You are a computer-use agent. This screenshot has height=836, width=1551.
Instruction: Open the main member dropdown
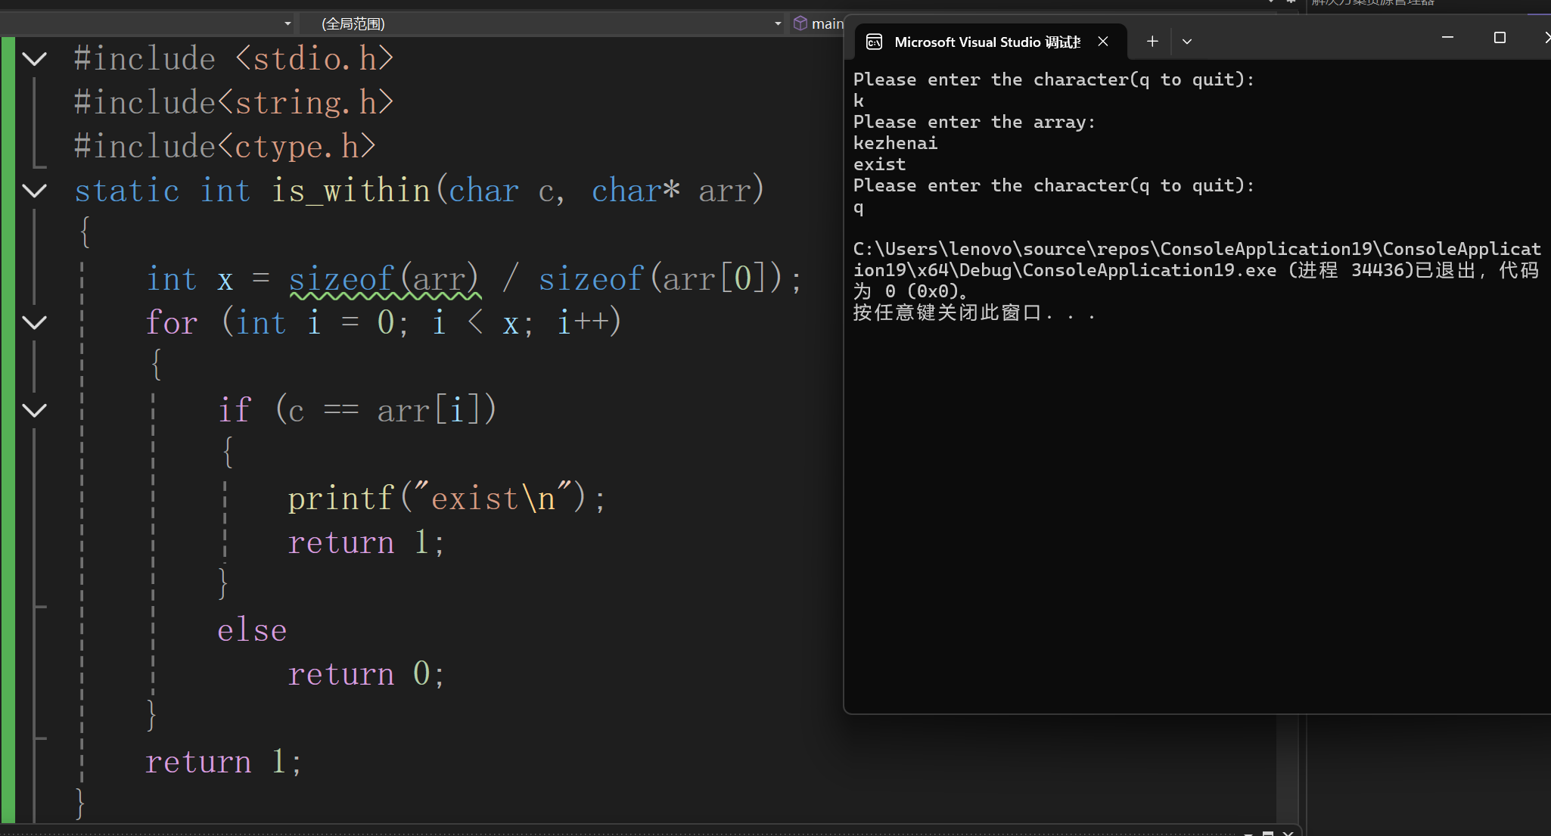coord(826,24)
